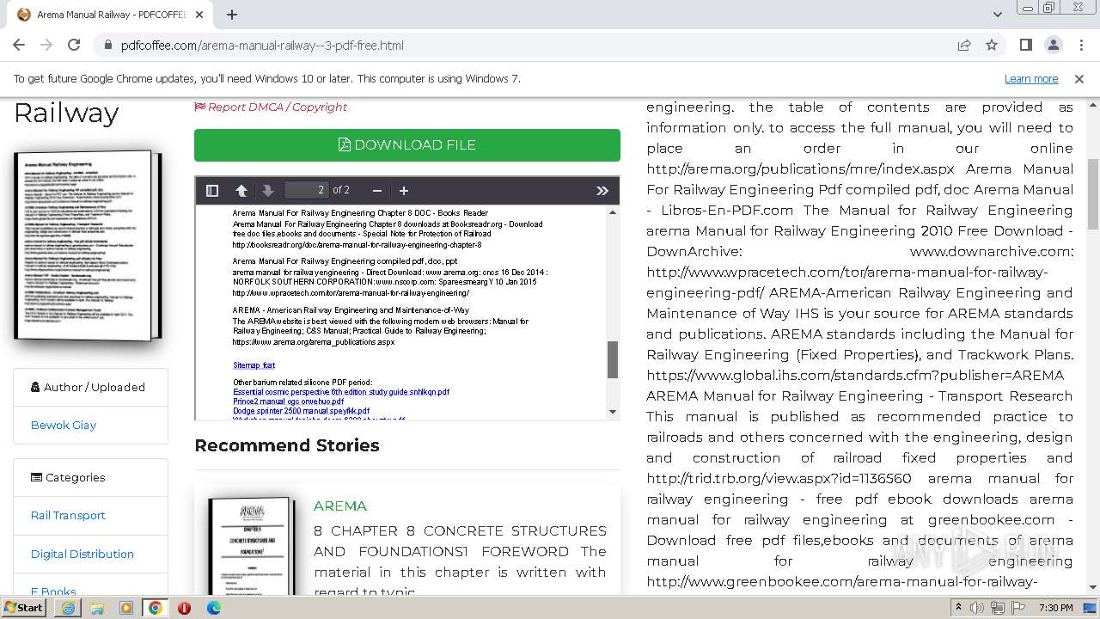Click the green DOWNLOAD FILE button
The image size is (1100, 619).
(407, 145)
